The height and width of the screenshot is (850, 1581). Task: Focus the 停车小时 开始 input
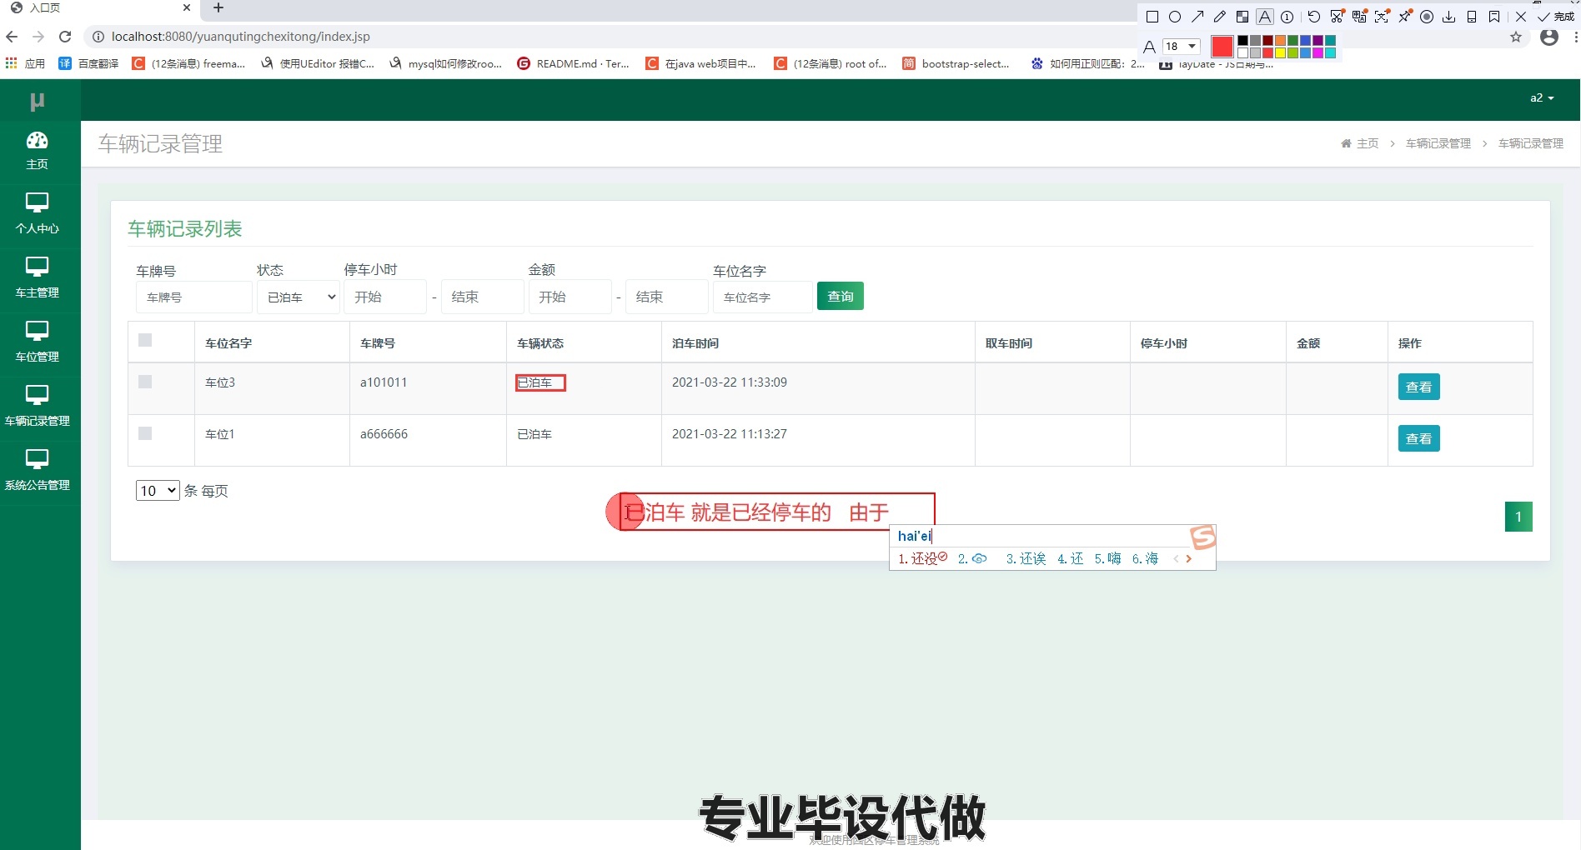tap(385, 297)
